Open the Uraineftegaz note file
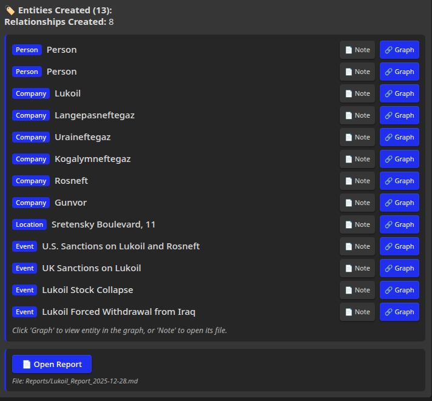432x401 pixels. point(357,137)
